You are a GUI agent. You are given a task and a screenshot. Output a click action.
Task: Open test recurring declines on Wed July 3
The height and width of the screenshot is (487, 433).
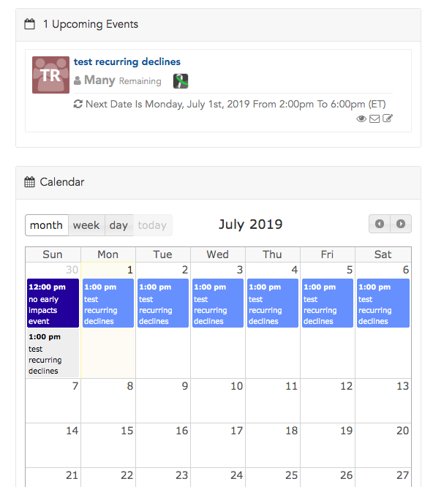click(x=218, y=303)
